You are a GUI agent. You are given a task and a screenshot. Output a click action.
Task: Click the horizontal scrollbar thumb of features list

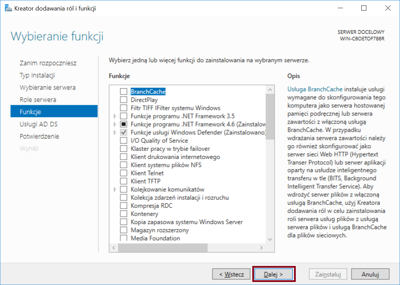(x=163, y=248)
